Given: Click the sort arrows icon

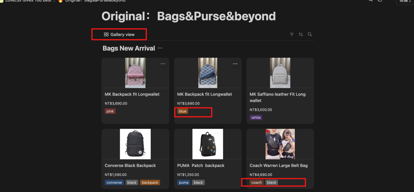Looking at the screenshot, I should pos(301,34).
